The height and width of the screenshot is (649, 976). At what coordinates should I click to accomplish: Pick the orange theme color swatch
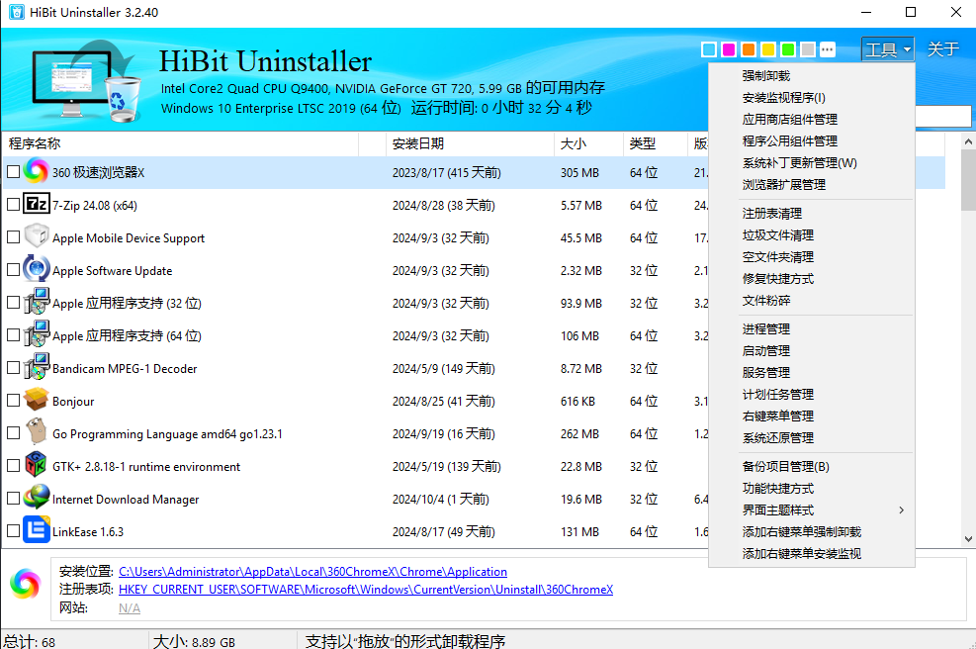[x=749, y=49]
